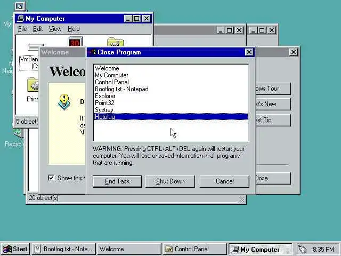Toggle the Show this Welcome checkbox

pos(51,178)
